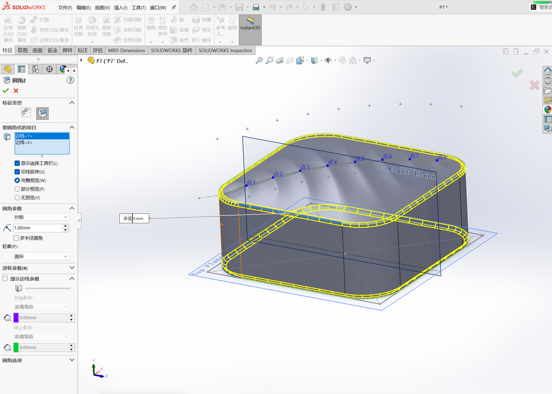Open View Settings monitor icon
The image size is (552, 394).
tap(367, 60)
